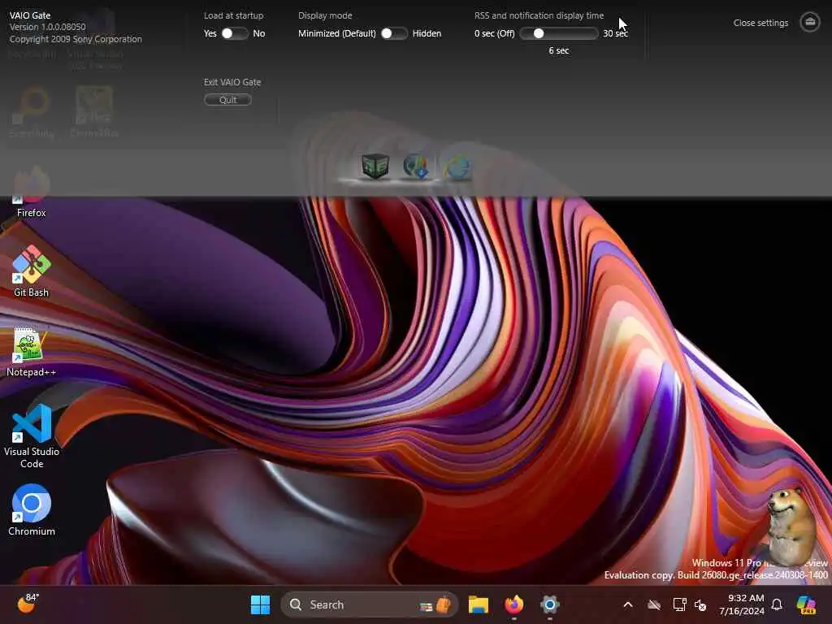Open Chromium desktop shortcut
The width and height of the screenshot is (832, 624).
coord(32,510)
